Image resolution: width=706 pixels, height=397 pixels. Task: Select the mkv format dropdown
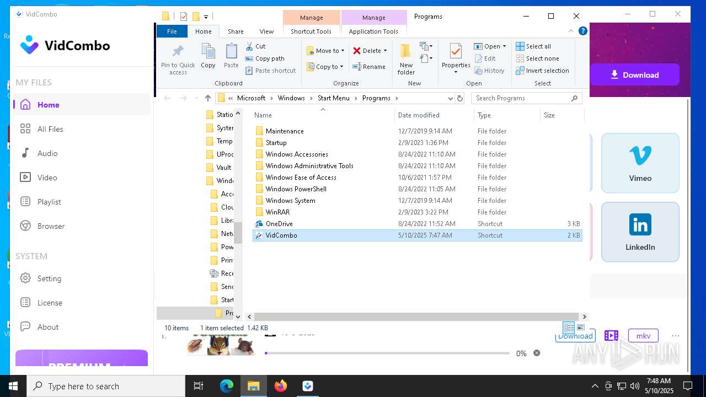643,336
